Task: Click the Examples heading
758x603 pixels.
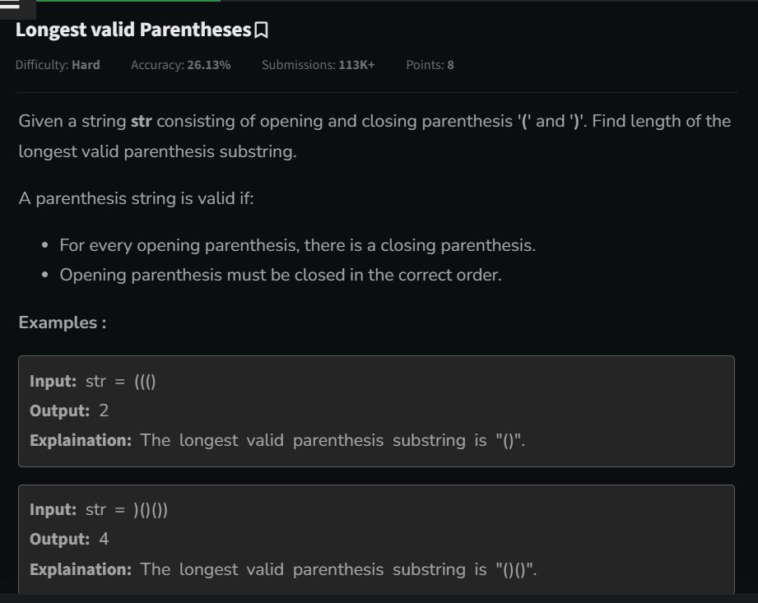Action: point(63,322)
